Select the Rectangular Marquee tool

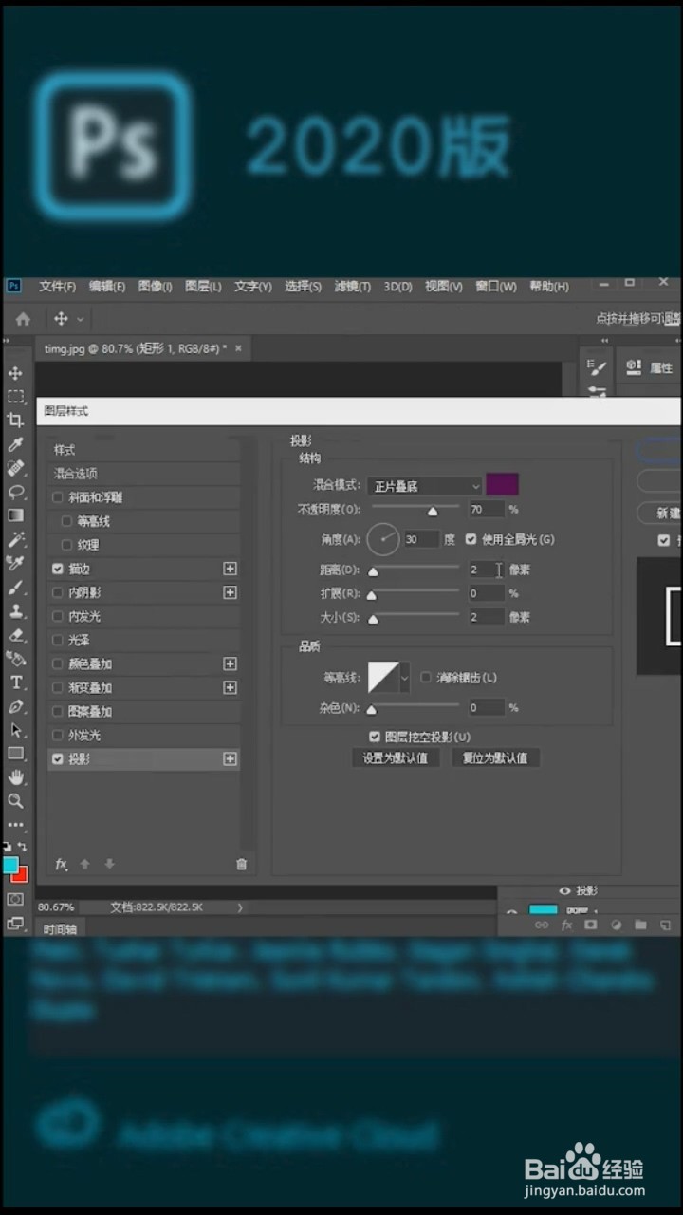tap(15, 397)
